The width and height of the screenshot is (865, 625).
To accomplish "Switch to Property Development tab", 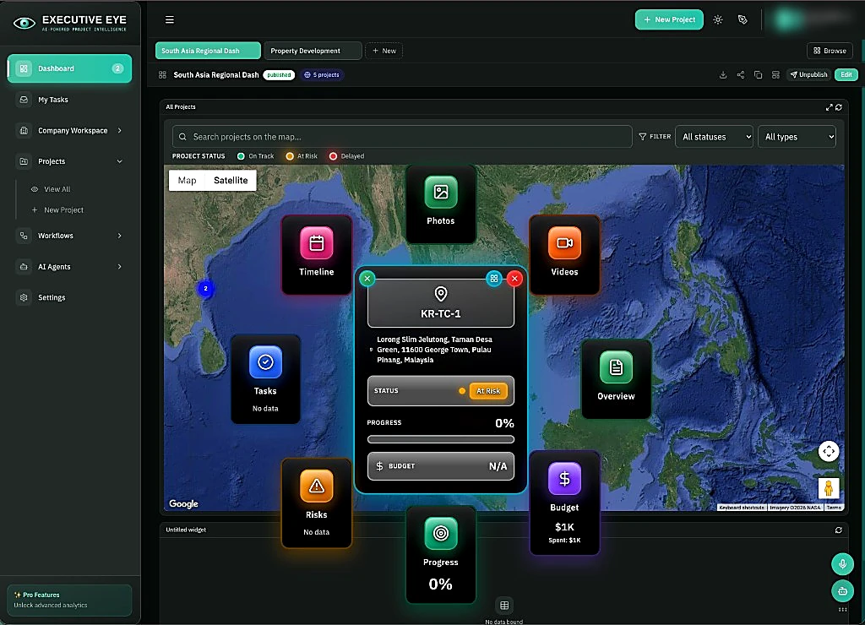I will [313, 51].
